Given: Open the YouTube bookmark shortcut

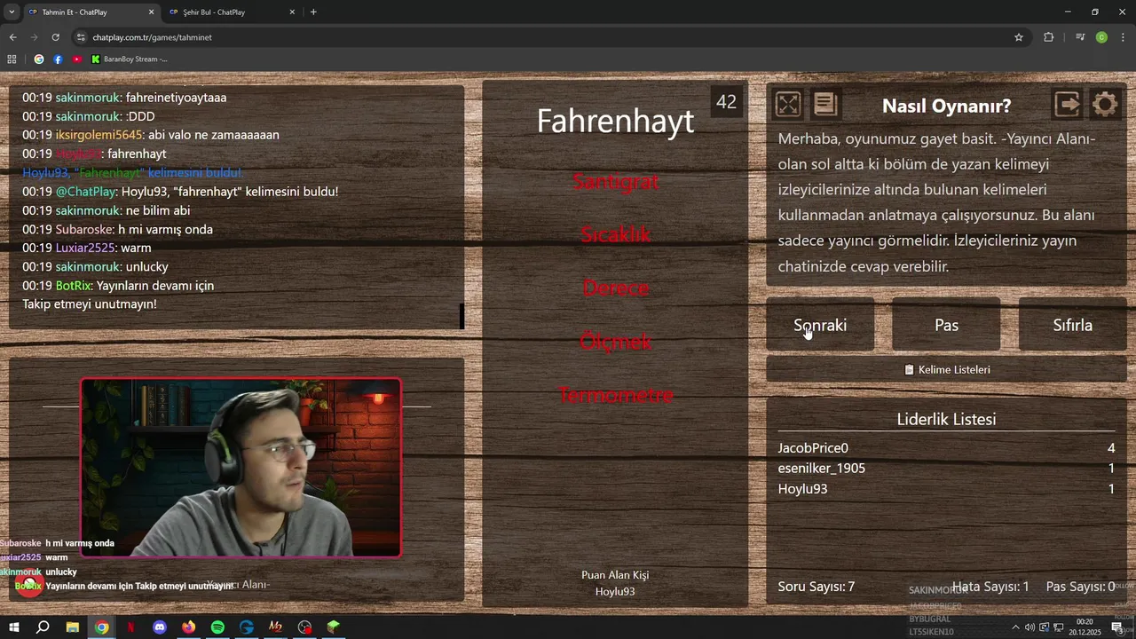Looking at the screenshot, I should click(76, 59).
